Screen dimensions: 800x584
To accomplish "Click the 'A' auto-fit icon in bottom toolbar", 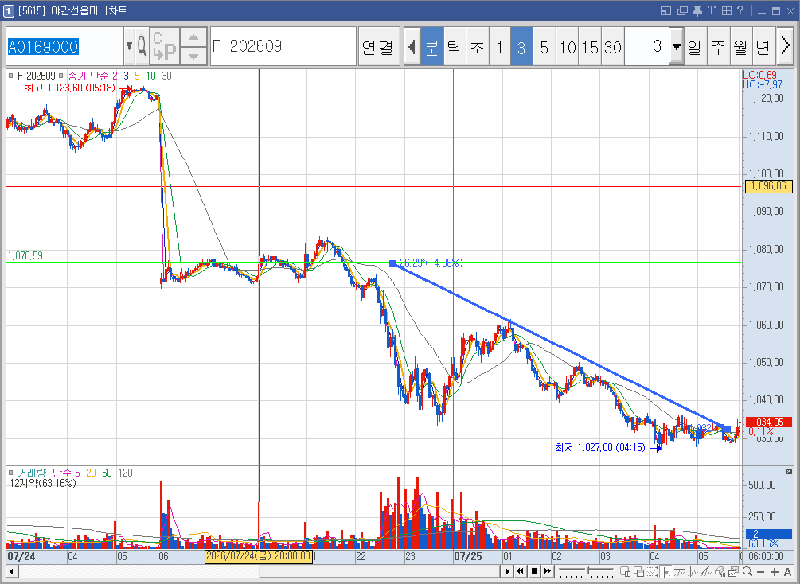I will (787, 572).
